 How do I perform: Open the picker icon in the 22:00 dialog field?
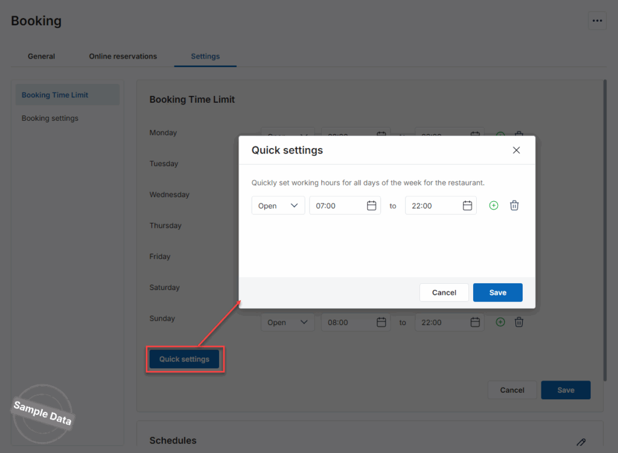point(467,206)
